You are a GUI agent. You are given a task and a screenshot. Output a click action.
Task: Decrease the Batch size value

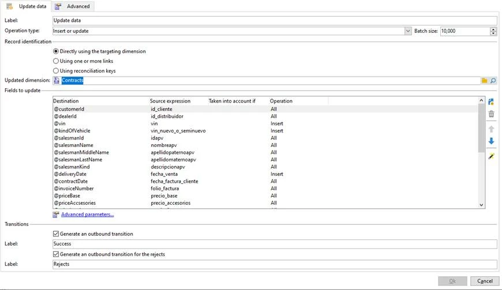point(493,33)
